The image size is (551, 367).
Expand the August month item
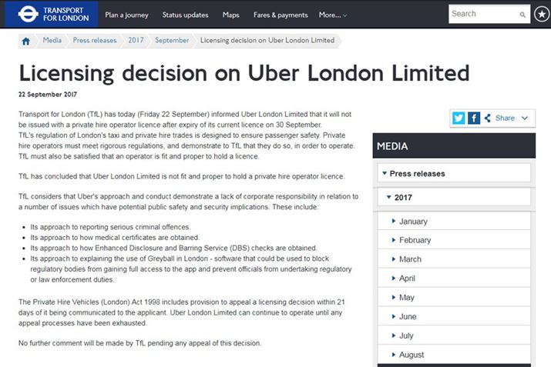(x=412, y=355)
